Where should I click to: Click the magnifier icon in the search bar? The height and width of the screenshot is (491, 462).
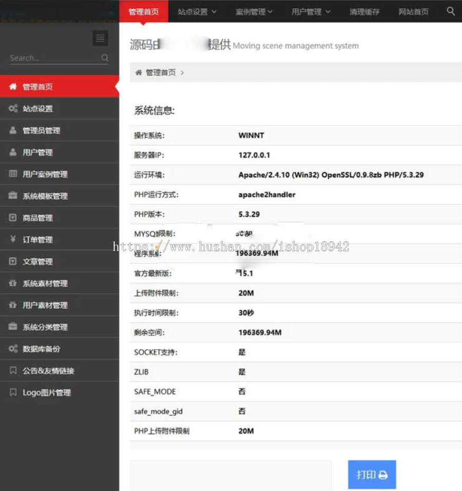click(104, 58)
